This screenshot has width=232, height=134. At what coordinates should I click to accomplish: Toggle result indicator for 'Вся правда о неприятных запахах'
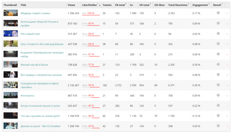point(218,74)
